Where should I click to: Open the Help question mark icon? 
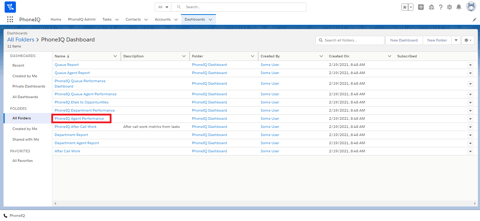(441, 7)
